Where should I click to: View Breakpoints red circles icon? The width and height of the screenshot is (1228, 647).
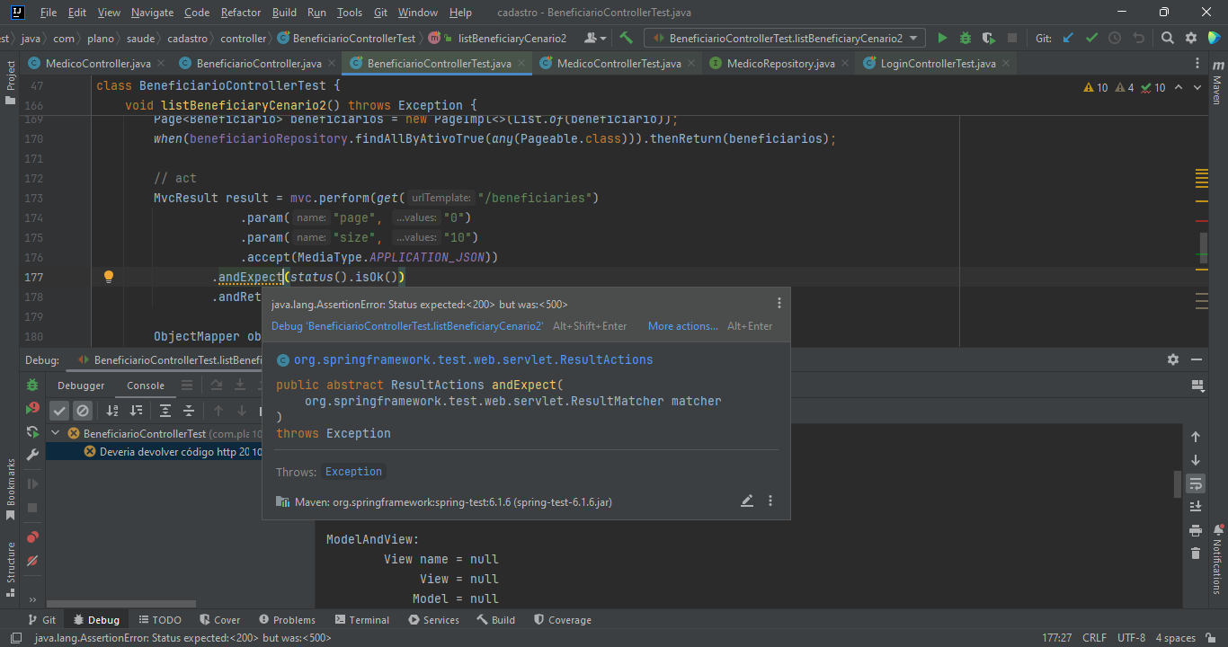pyautogui.click(x=32, y=536)
